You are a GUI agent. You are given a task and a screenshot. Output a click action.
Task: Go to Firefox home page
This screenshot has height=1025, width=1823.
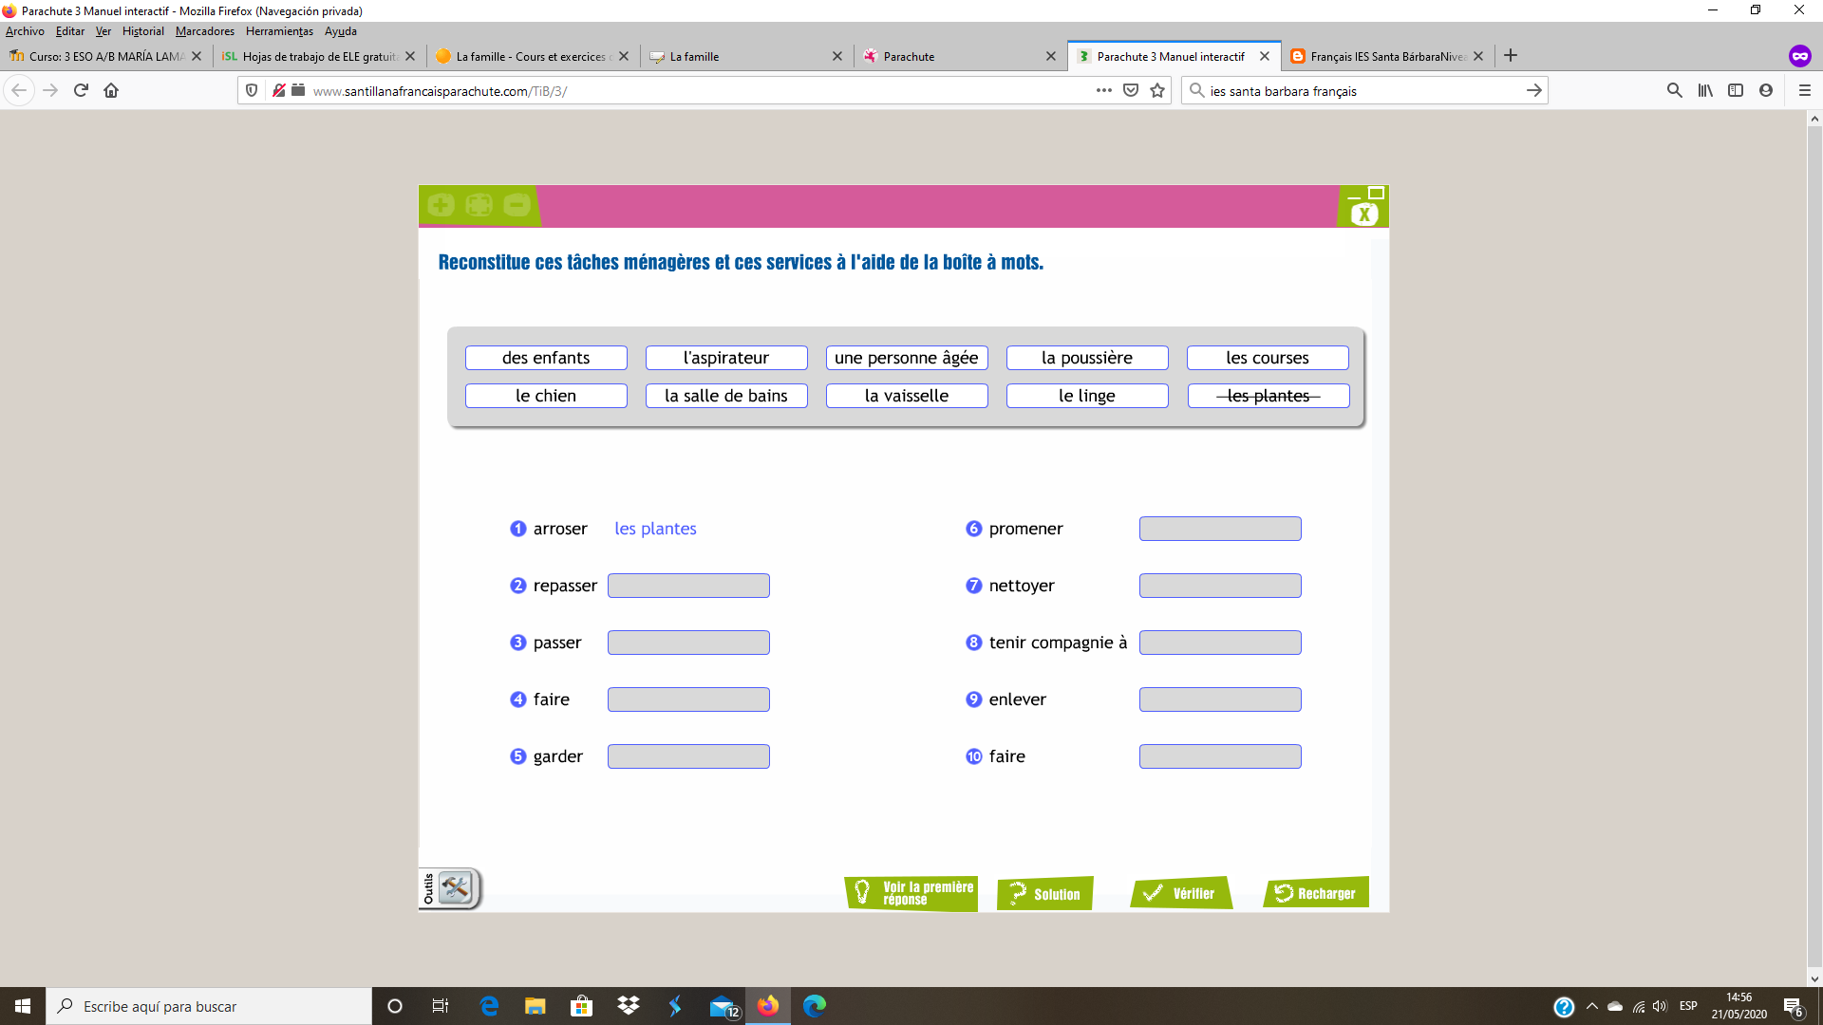[x=111, y=90]
